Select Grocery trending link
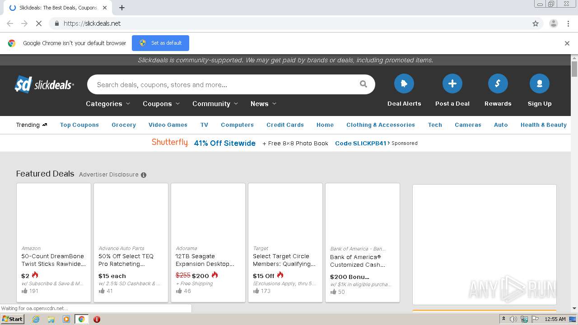The width and height of the screenshot is (578, 325). point(124,125)
